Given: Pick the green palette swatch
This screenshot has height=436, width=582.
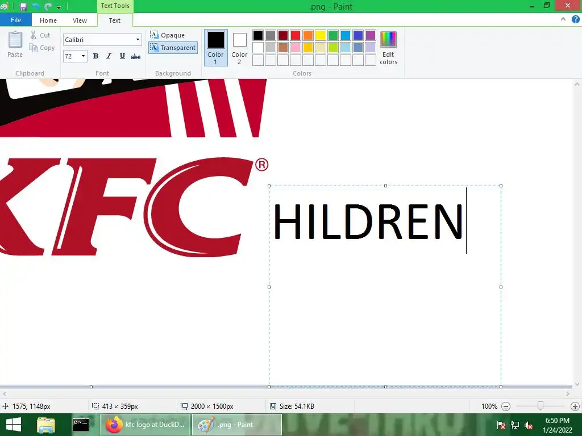Looking at the screenshot, I should pos(333,35).
